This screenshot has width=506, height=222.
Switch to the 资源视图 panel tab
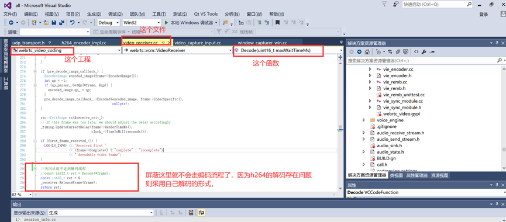(x=439, y=175)
